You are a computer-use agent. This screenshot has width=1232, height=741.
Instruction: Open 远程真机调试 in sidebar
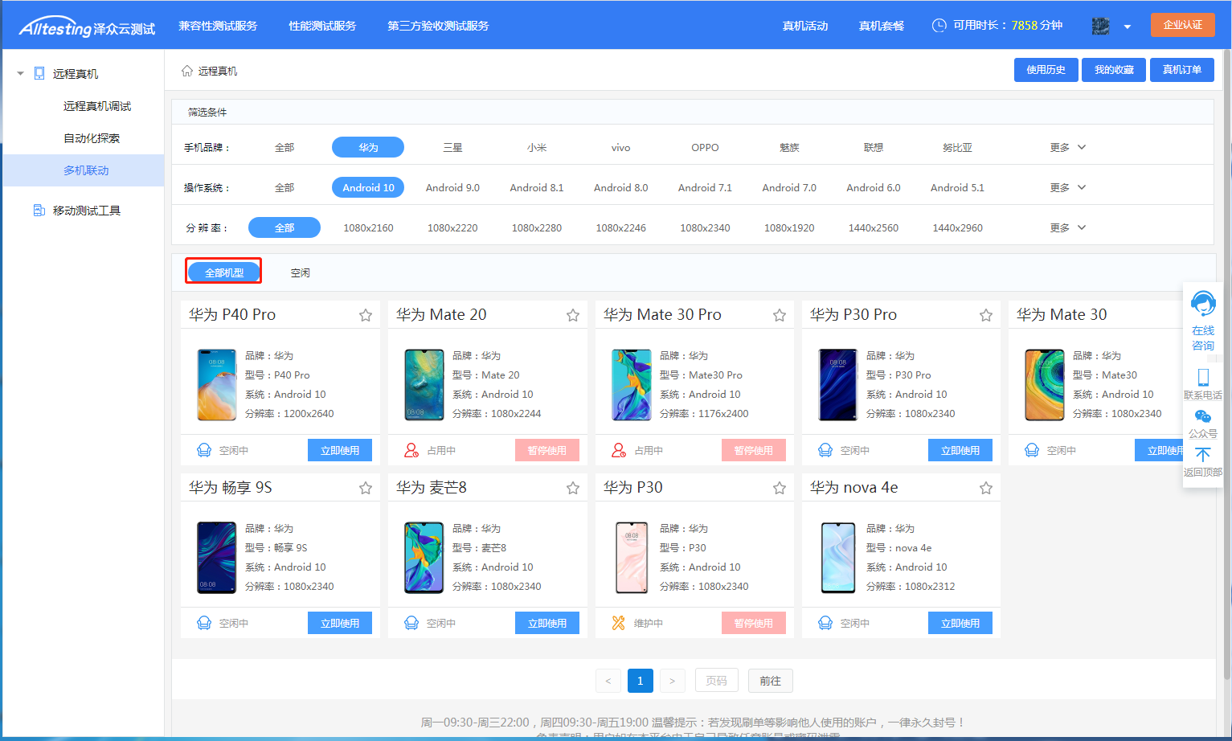(x=97, y=106)
